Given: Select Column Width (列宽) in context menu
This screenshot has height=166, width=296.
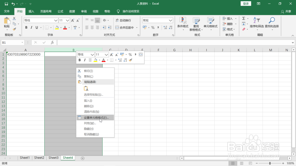Looking at the screenshot, I should 95,123.
